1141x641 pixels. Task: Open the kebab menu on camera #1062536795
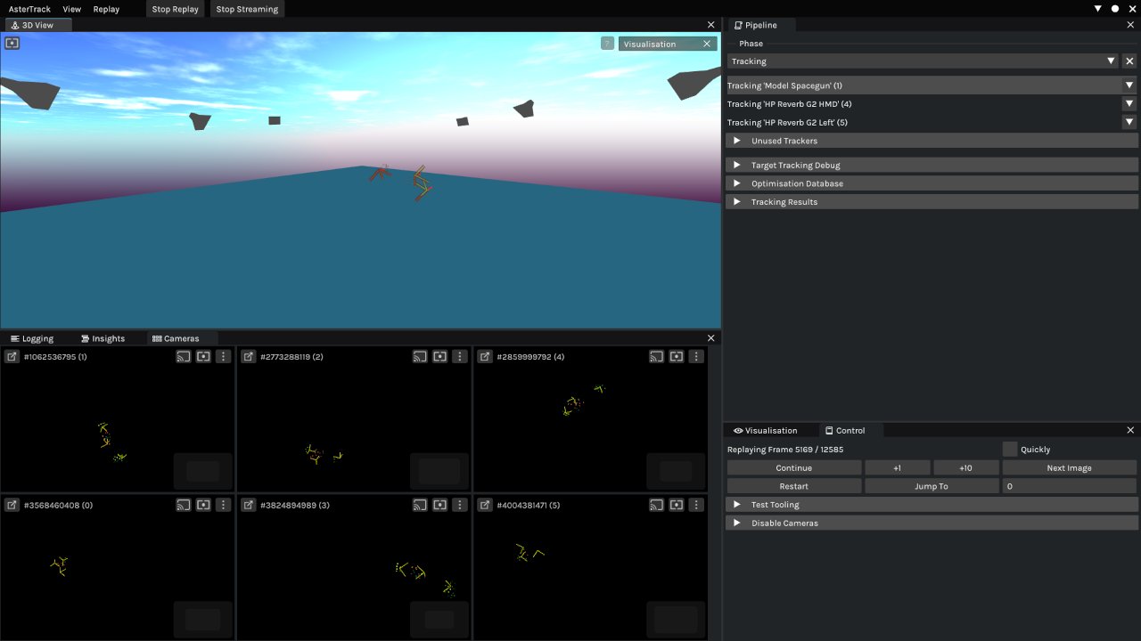[x=223, y=356]
